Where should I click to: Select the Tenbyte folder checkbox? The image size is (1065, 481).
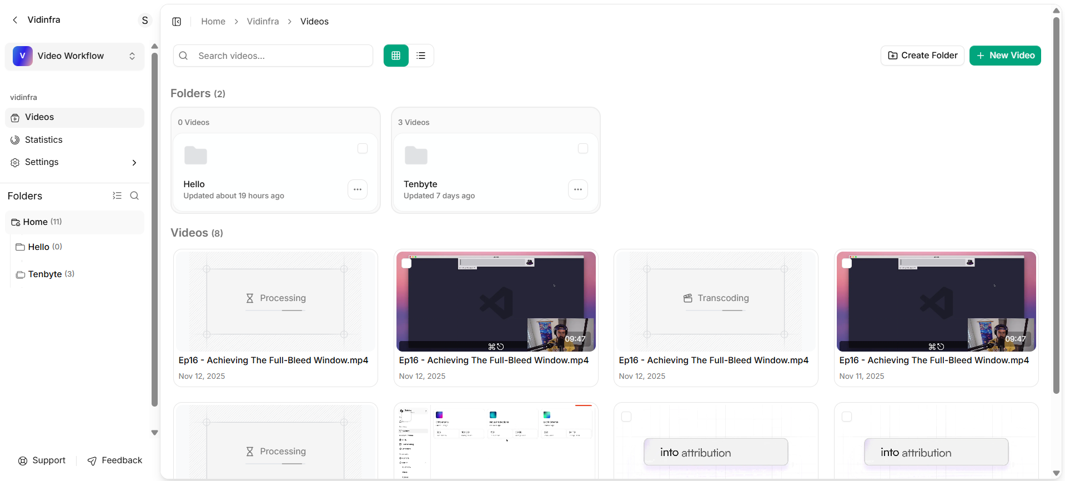click(583, 148)
